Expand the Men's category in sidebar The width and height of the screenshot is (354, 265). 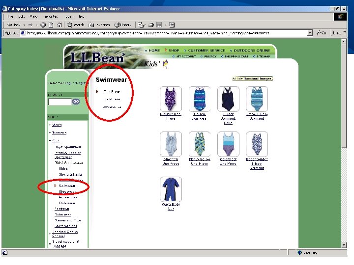pyautogui.click(x=50, y=125)
